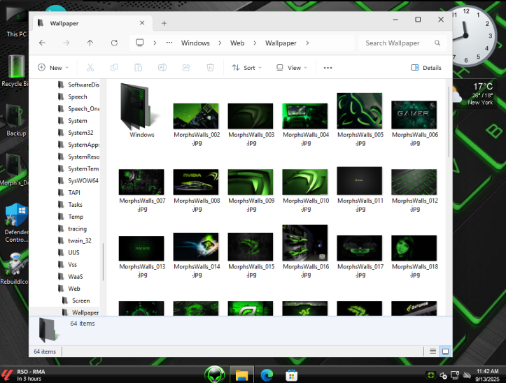Image resolution: width=506 pixels, height=383 pixels.
Task: Click the weather gadget showing 17°C
Action: pyautogui.click(x=475, y=94)
